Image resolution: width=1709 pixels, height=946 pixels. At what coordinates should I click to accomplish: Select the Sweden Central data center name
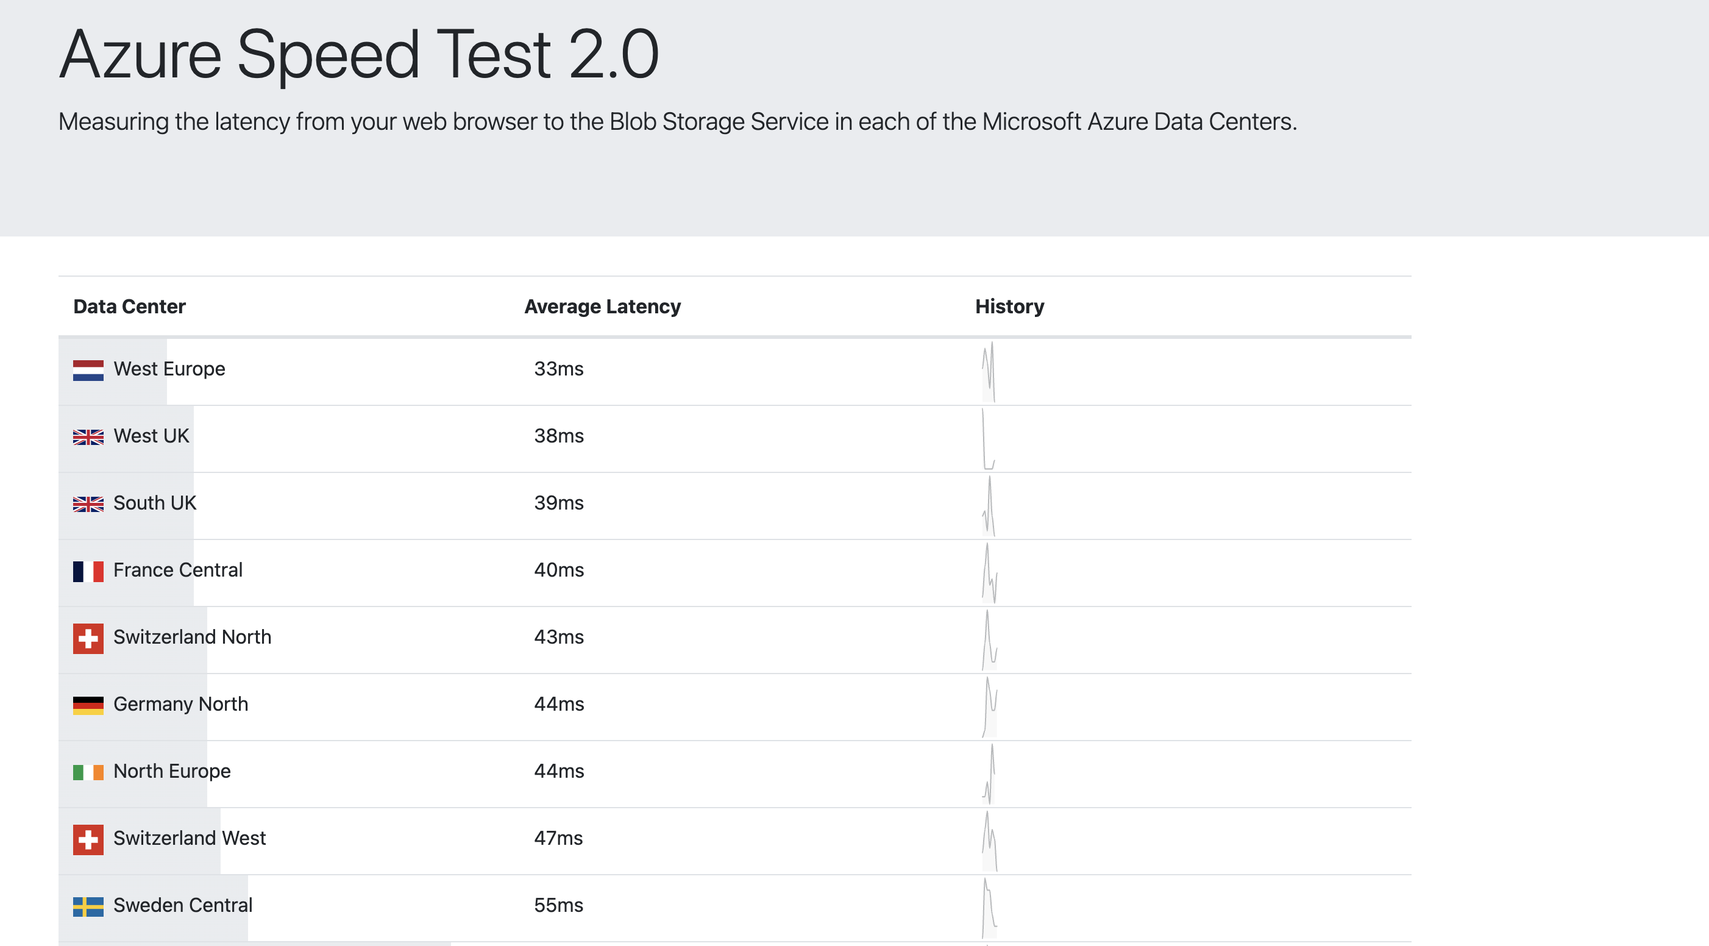(x=182, y=905)
